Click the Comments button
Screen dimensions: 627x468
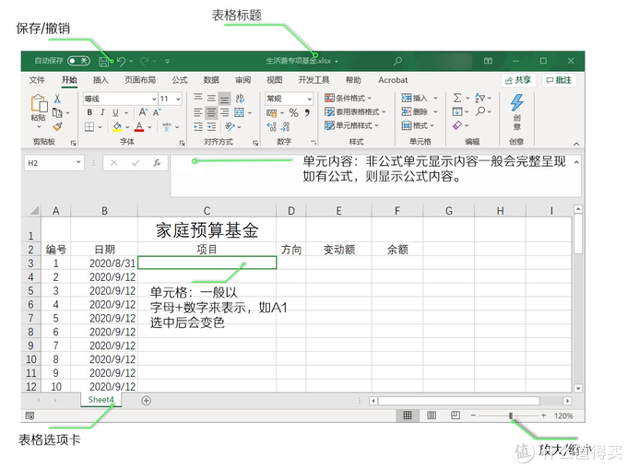[x=559, y=80]
